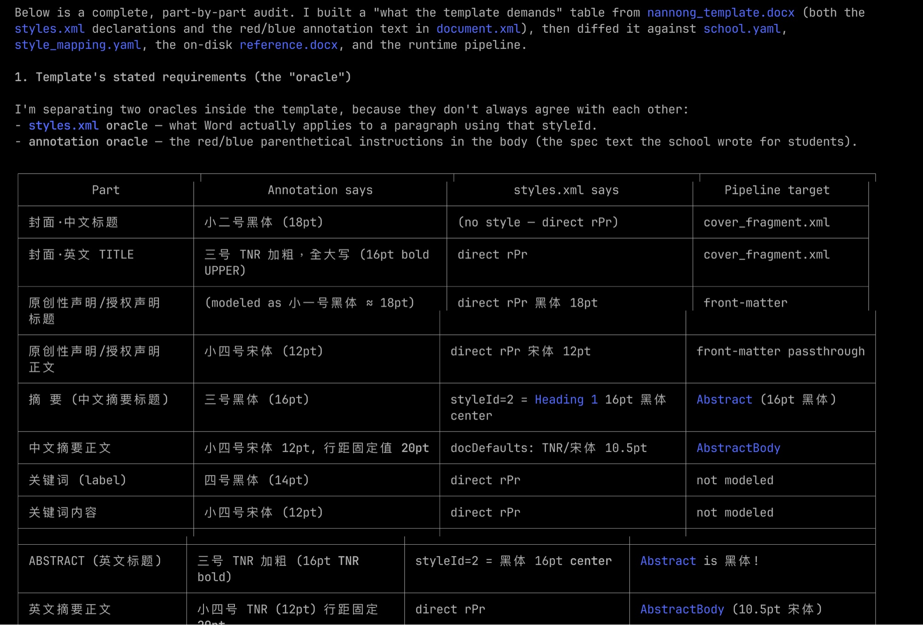Click the Abstract link beside '(16pt 黑体)'
This screenshot has height=625, width=923.
point(724,399)
